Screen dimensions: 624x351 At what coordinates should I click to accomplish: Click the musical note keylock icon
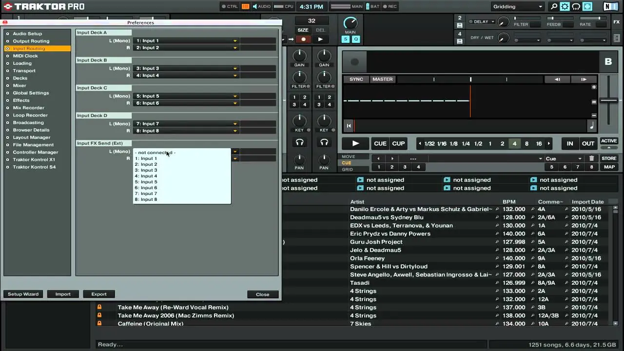tap(592, 126)
